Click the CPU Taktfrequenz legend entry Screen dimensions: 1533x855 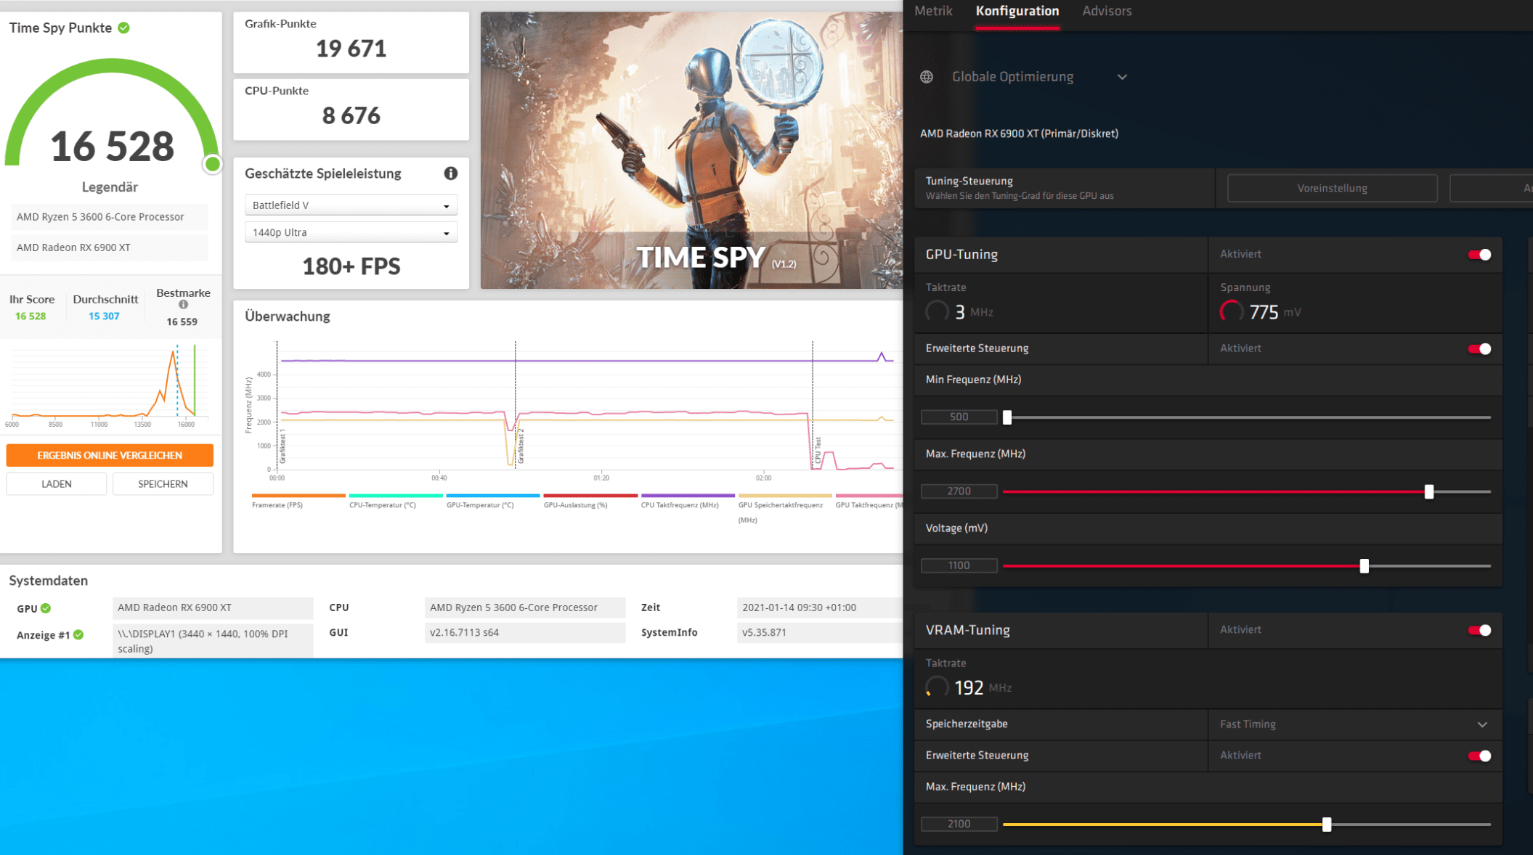coord(687,501)
